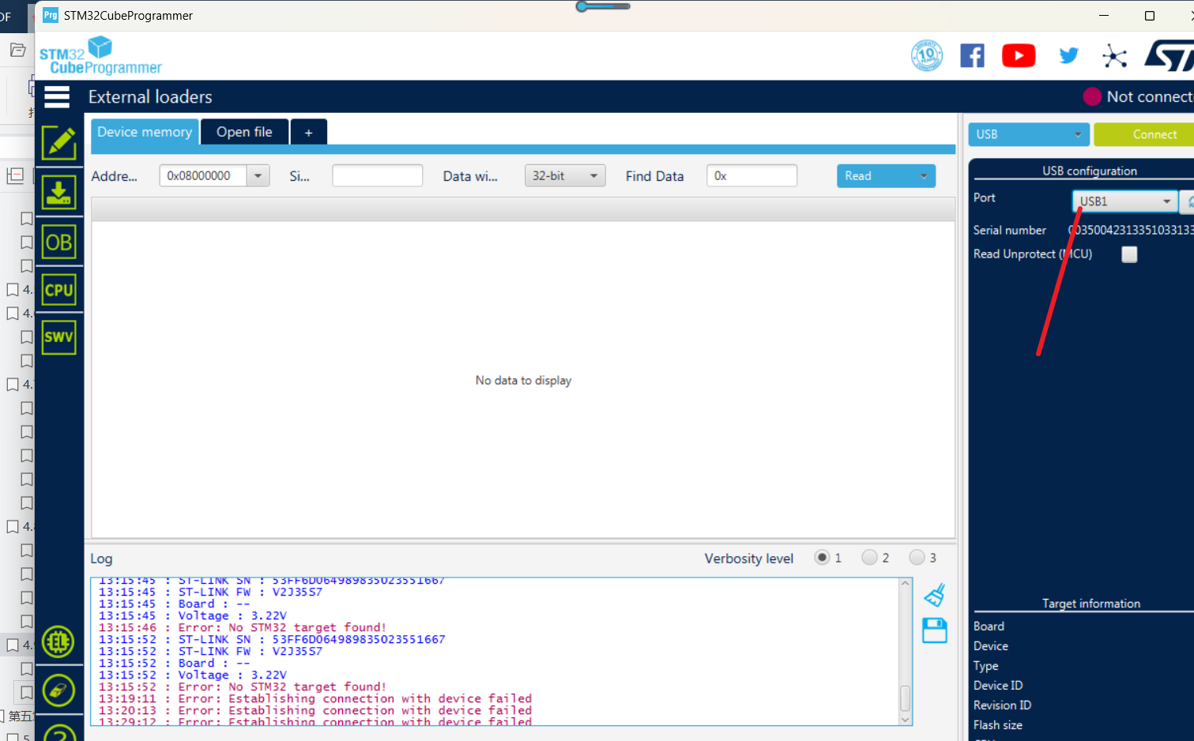Screen dimensions: 1194x741
Task: Click the "Type" label in Target information
Action: (x=986, y=666)
